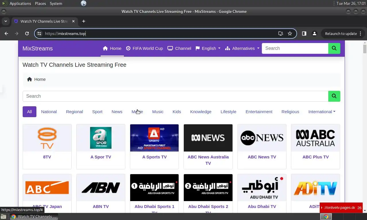Viewport: 367px width, 220px height.
Task: Open the ABN TV logo
Action: click(101, 188)
